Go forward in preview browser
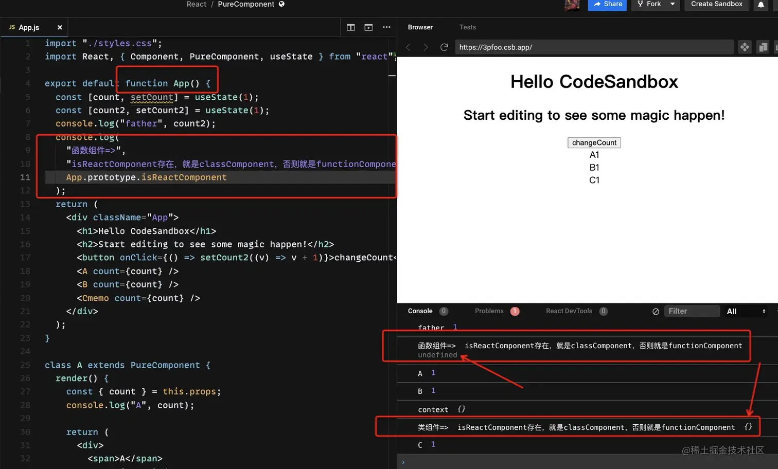This screenshot has height=469, width=778. (426, 47)
